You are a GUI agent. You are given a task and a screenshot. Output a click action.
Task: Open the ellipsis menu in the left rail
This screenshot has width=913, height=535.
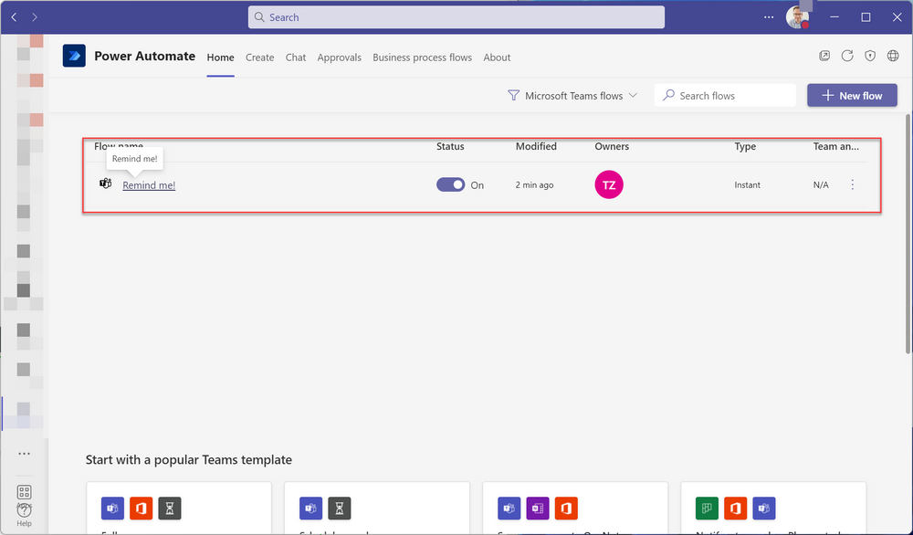pos(23,454)
